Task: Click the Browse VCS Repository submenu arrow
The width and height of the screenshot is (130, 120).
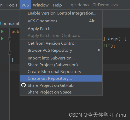Action: [99, 50]
